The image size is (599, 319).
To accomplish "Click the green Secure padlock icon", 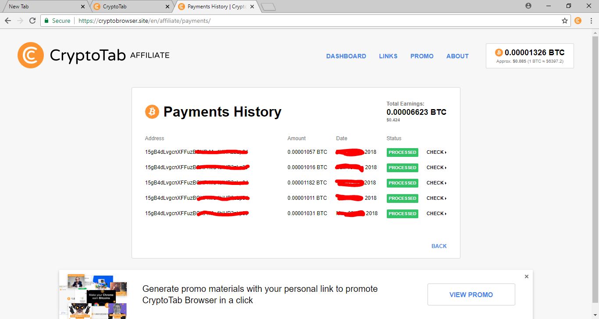I will pyautogui.click(x=46, y=21).
